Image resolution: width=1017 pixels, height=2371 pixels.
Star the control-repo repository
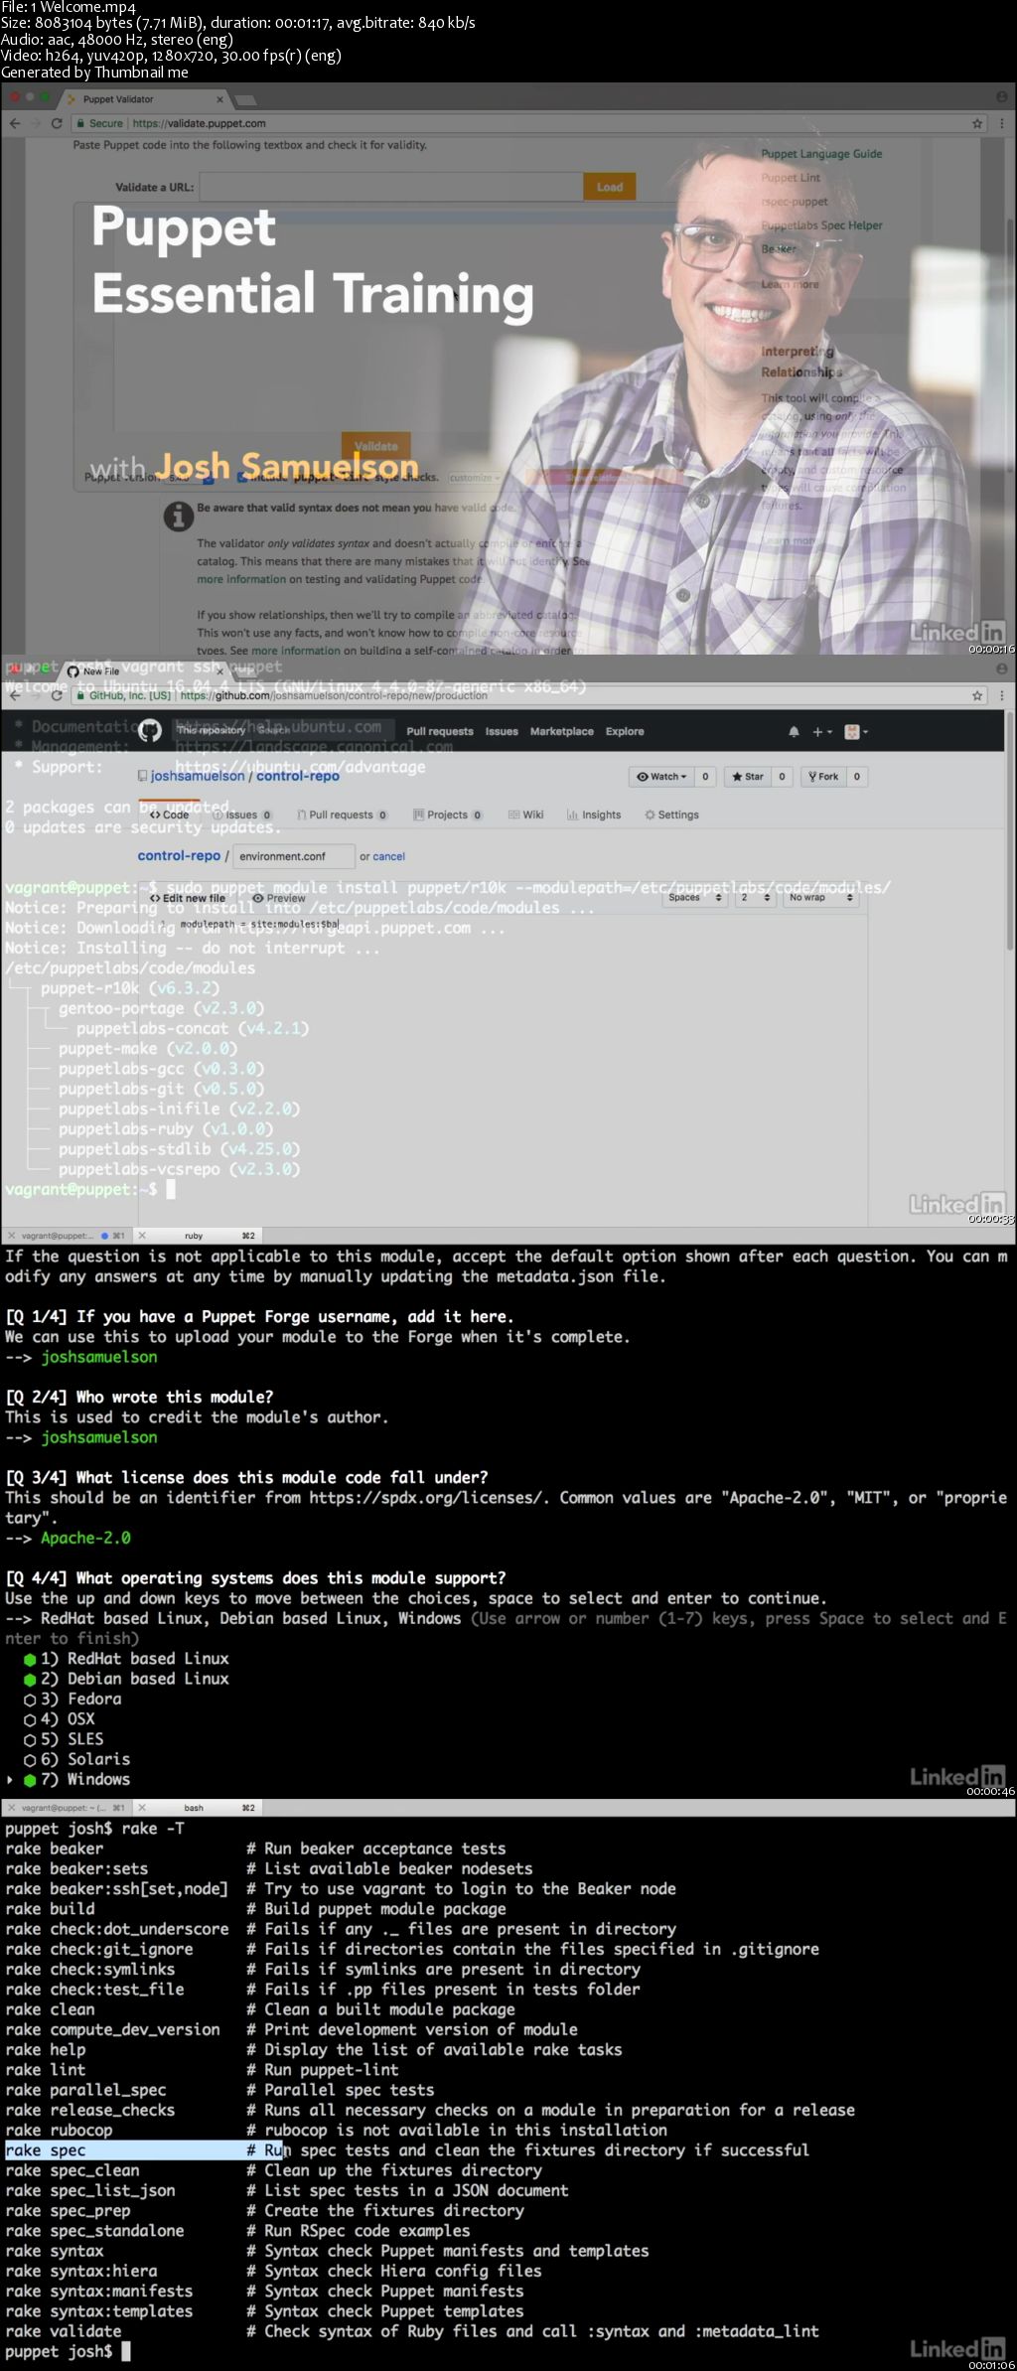click(746, 777)
